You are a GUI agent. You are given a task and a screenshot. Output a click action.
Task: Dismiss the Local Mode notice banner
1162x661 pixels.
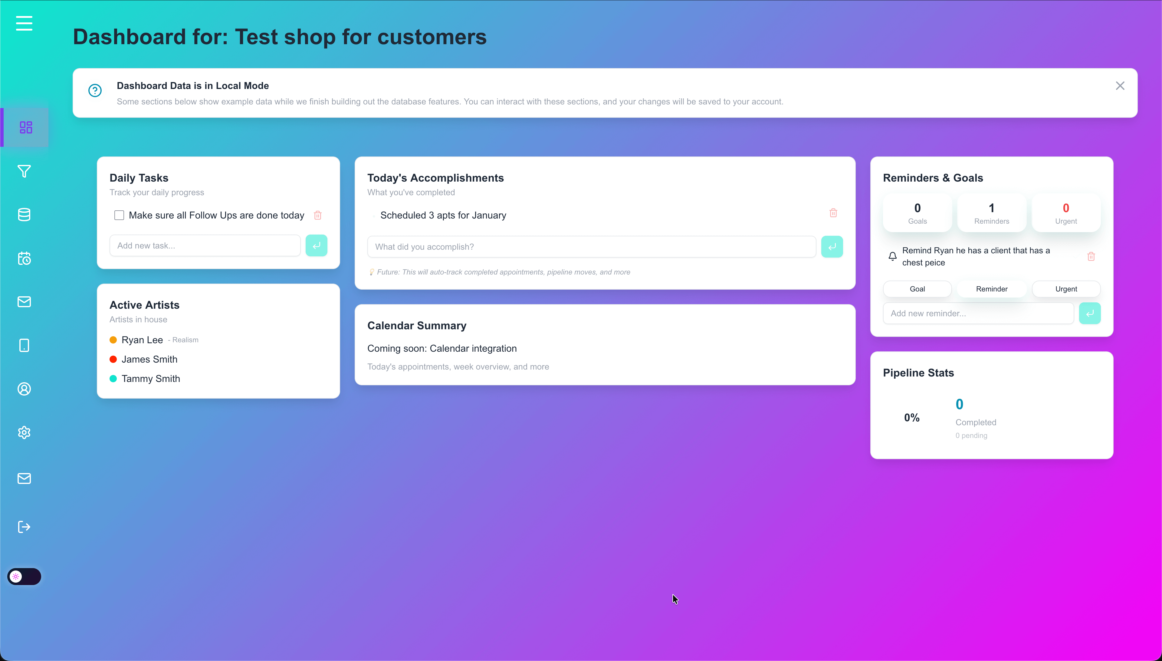(1120, 85)
